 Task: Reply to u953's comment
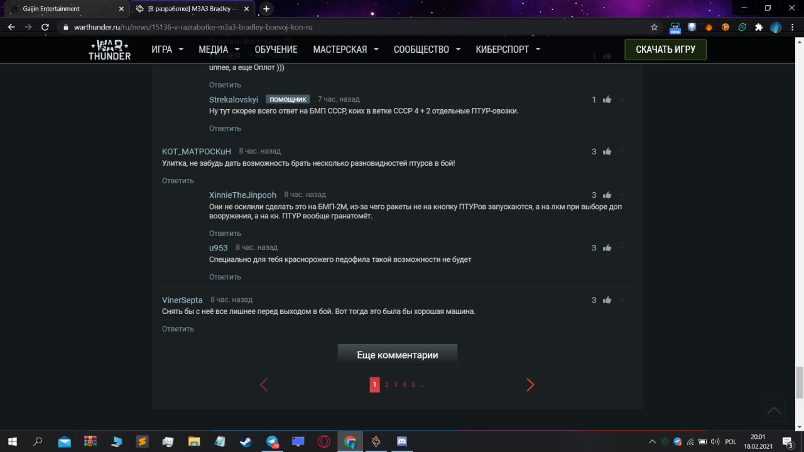click(x=225, y=277)
